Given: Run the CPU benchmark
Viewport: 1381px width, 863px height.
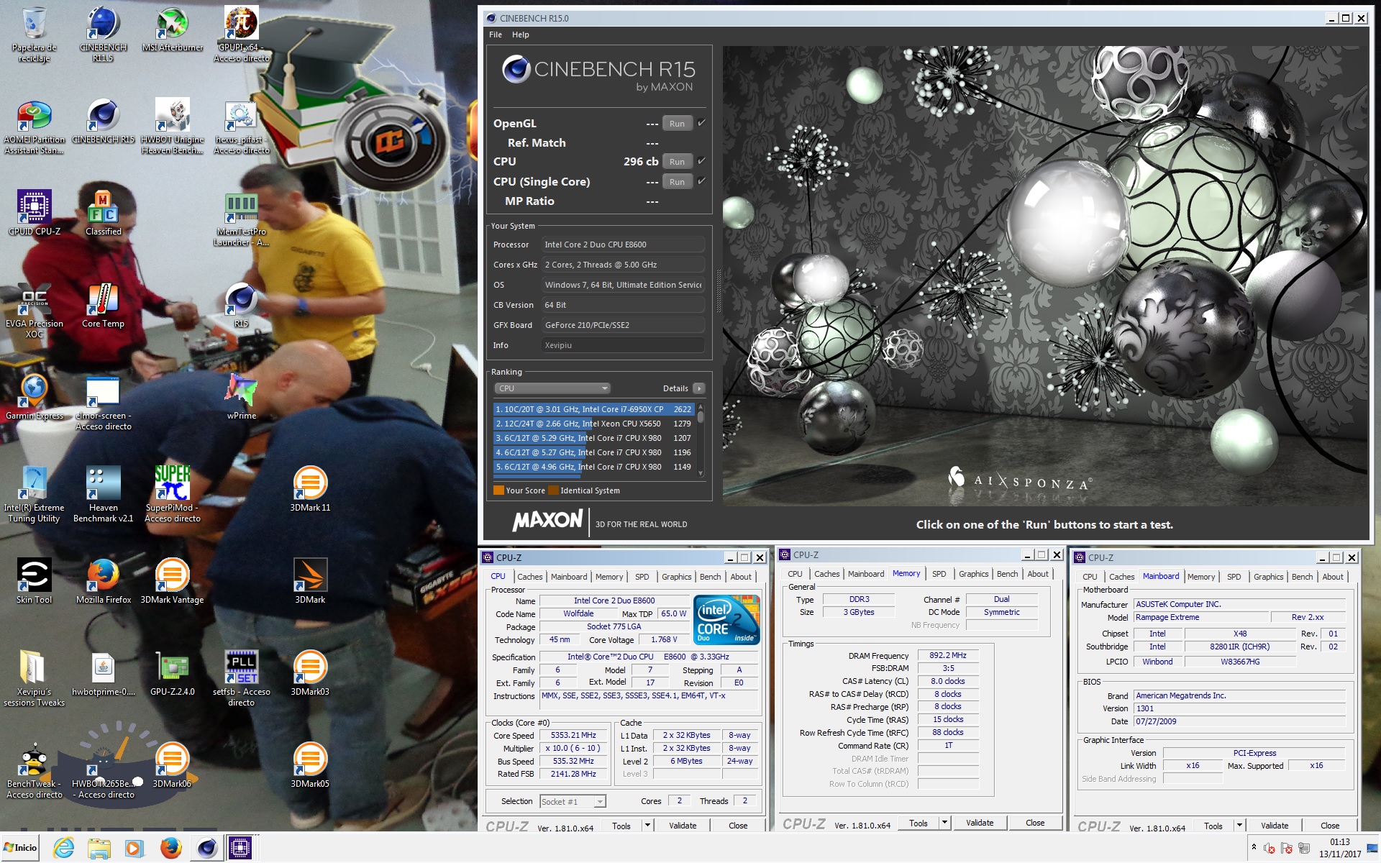Looking at the screenshot, I should (677, 162).
